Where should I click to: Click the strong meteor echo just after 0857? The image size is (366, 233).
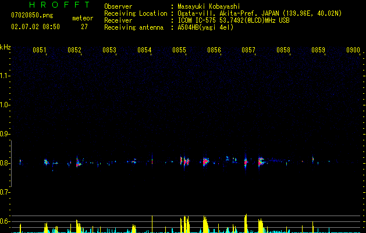(261, 161)
